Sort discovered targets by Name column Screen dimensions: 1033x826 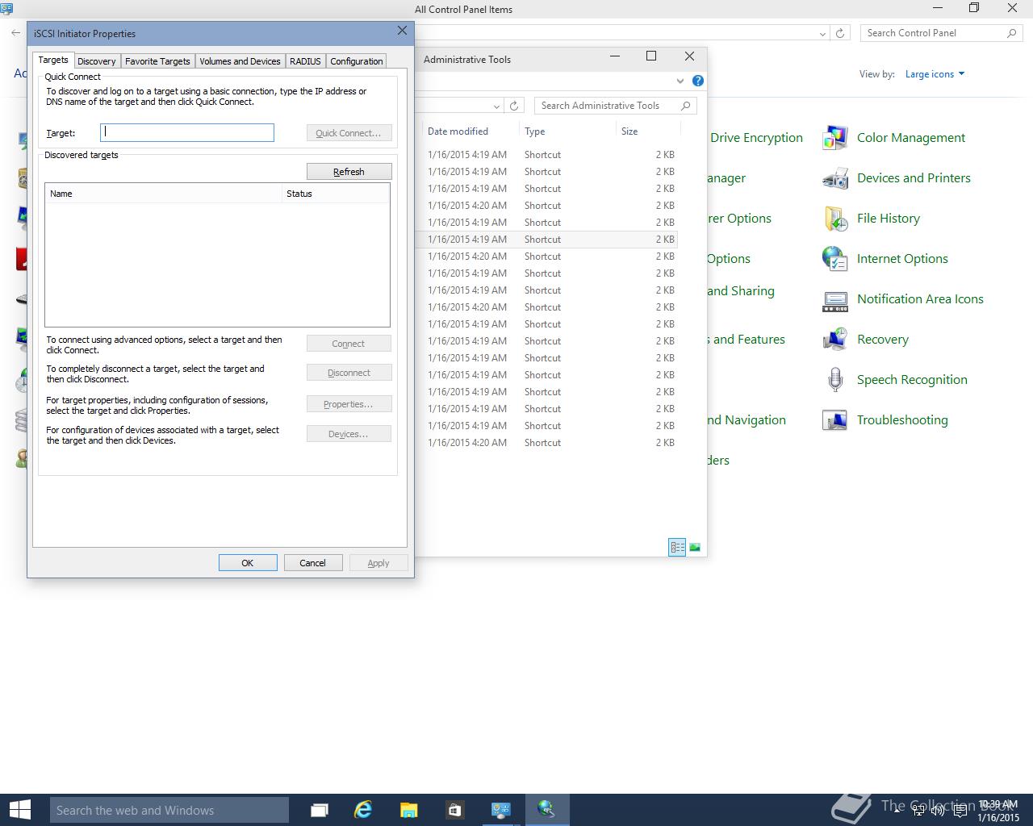(163, 194)
